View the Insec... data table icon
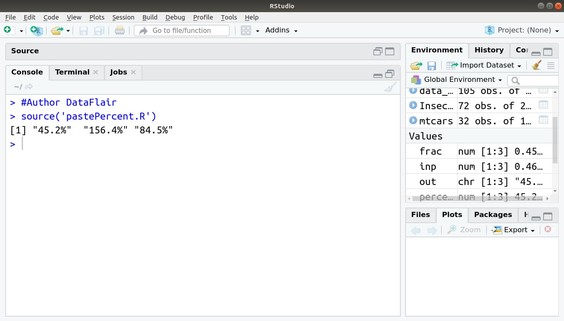Screen dimensions: 564x321 pos(544,105)
